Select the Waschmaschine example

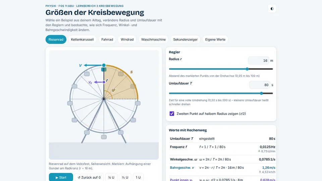pos(153,40)
